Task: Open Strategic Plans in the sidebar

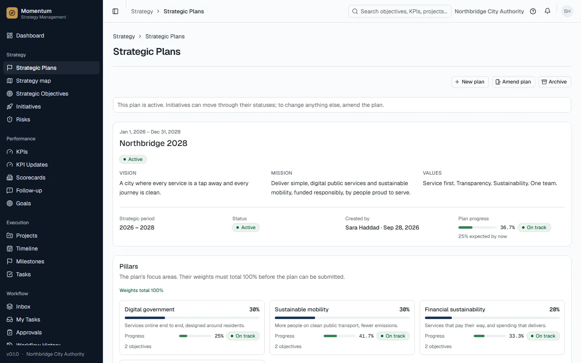Action: tap(51, 68)
